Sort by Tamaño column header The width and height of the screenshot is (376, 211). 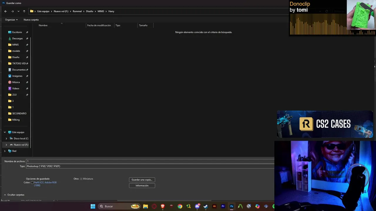[143, 25]
